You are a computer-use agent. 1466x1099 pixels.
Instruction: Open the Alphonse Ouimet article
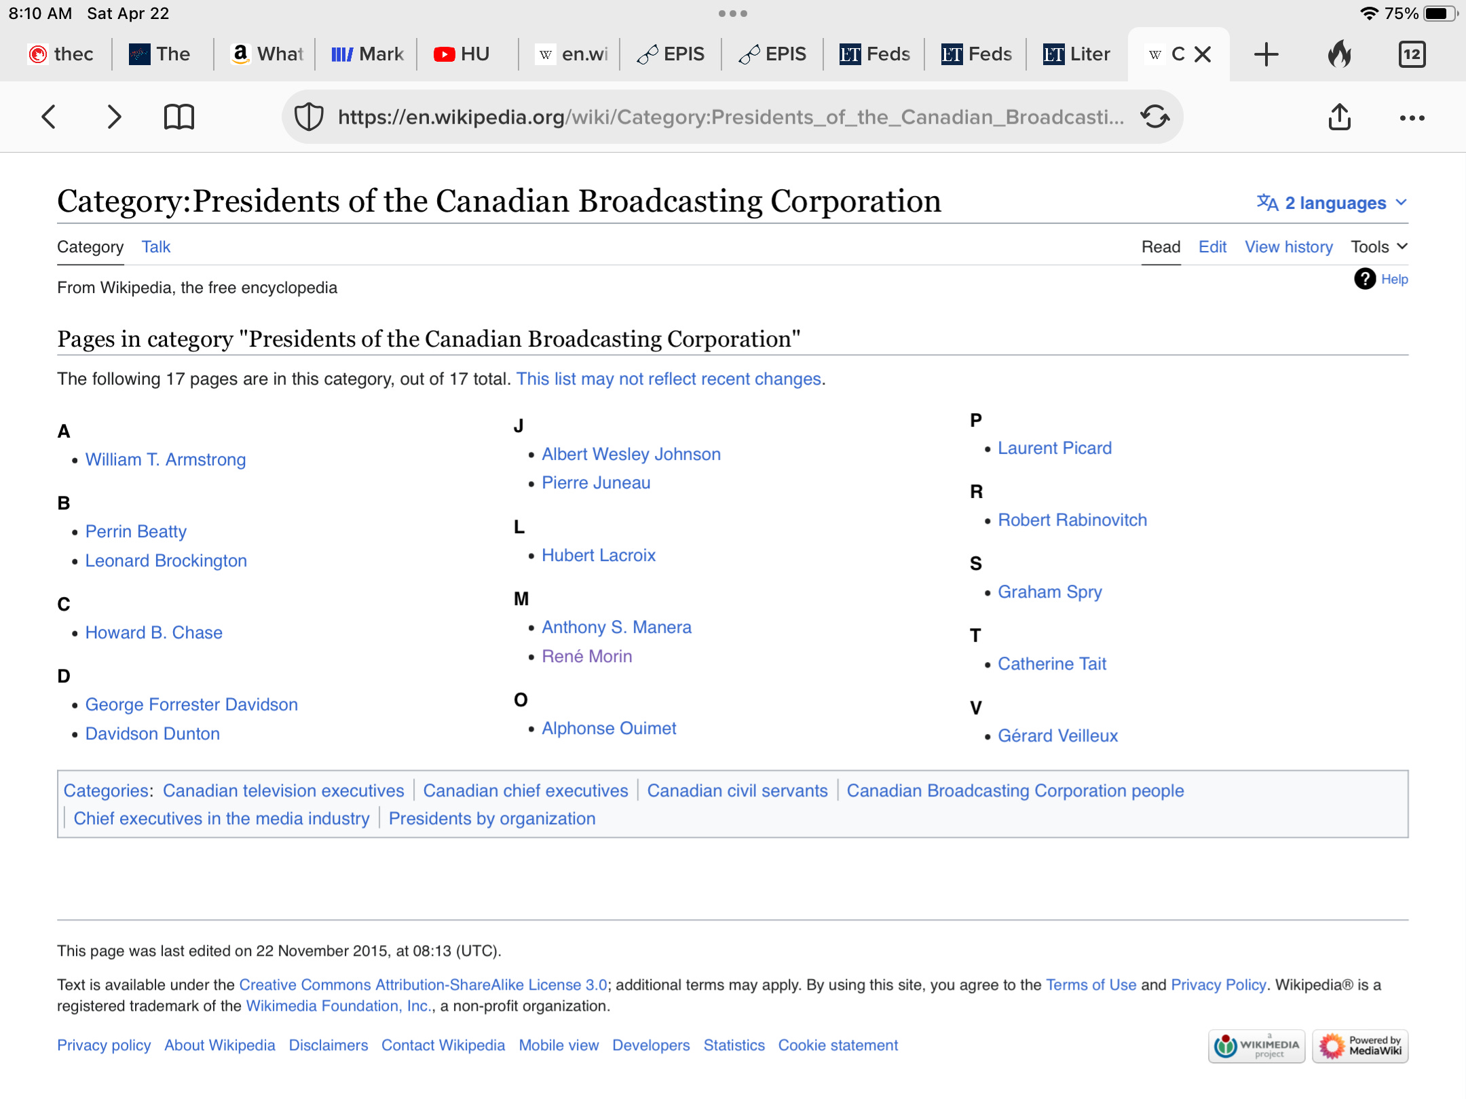[x=609, y=729]
